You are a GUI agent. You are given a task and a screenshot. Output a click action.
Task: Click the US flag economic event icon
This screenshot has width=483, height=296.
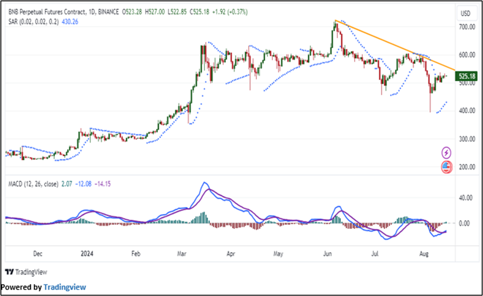pos(446,167)
